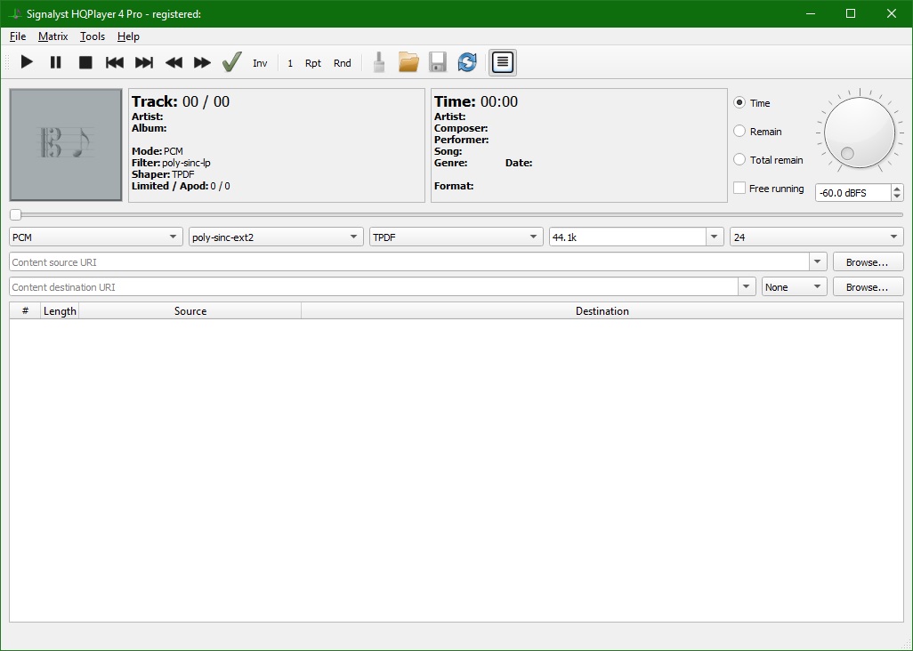The image size is (913, 651).
Task: Open the None format dropdown
Action: tap(795, 286)
